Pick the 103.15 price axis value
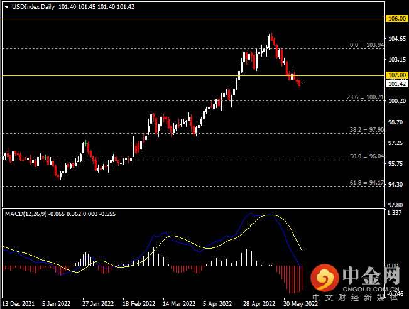 coord(397,60)
